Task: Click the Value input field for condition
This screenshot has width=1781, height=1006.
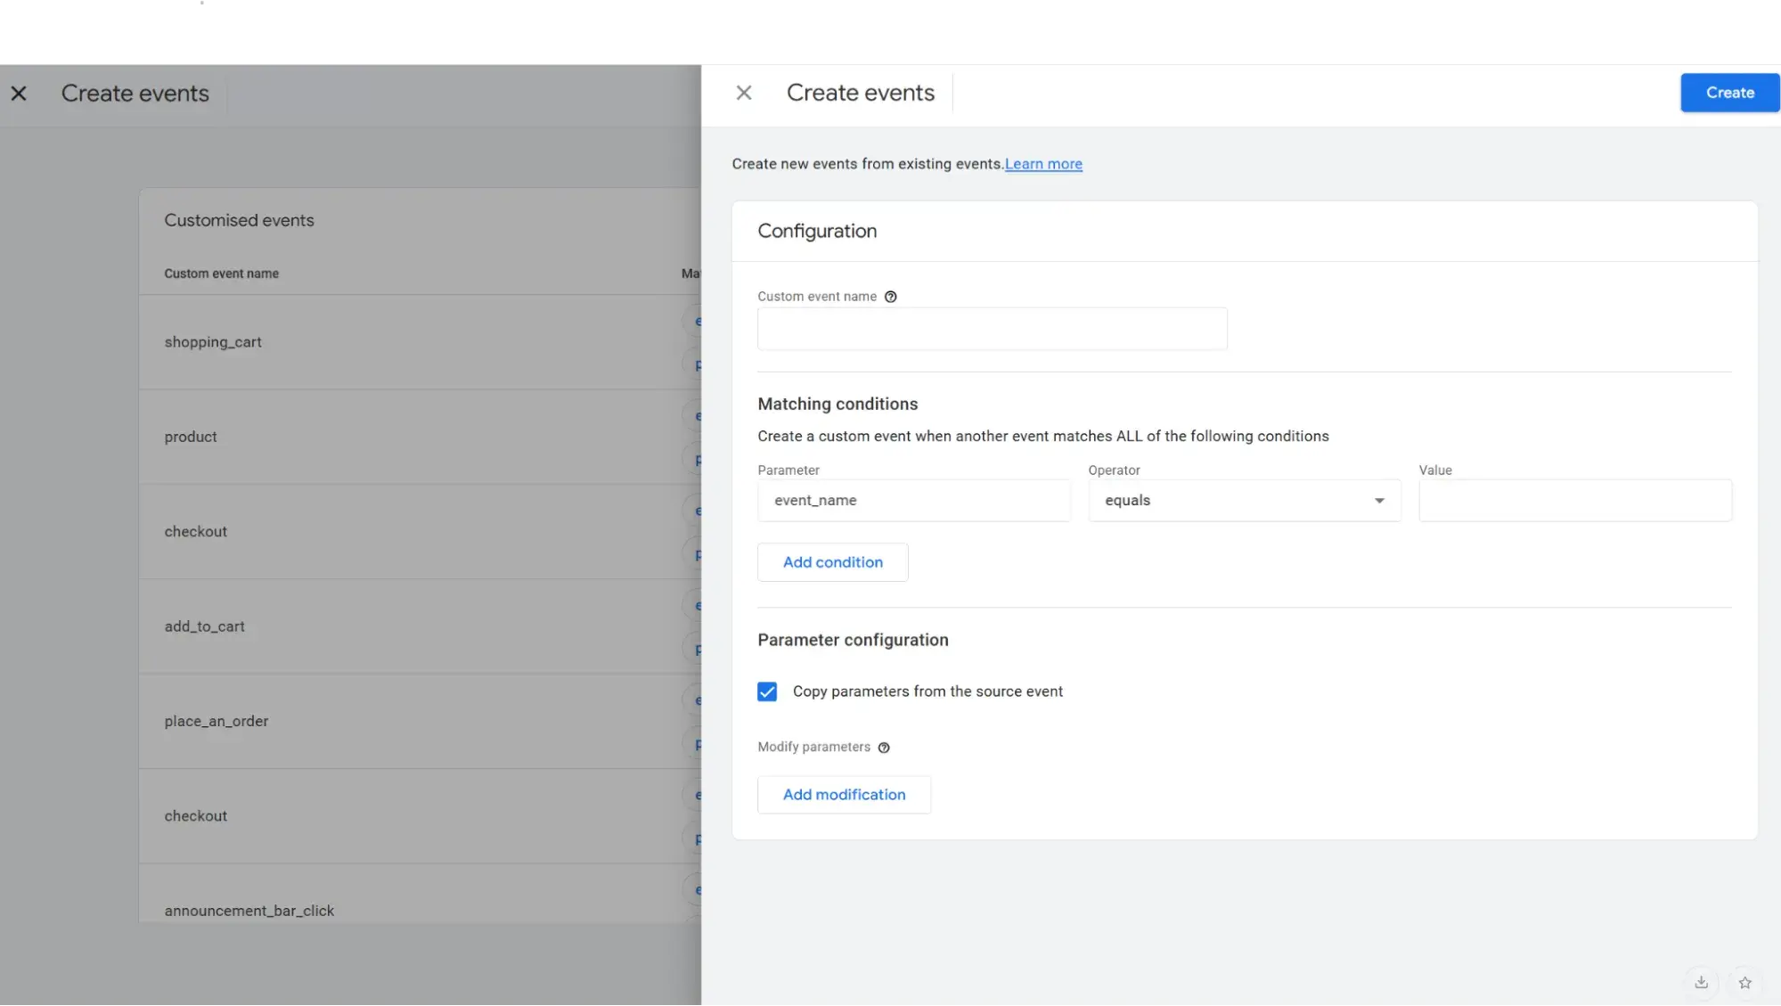Action: [x=1575, y=499]
